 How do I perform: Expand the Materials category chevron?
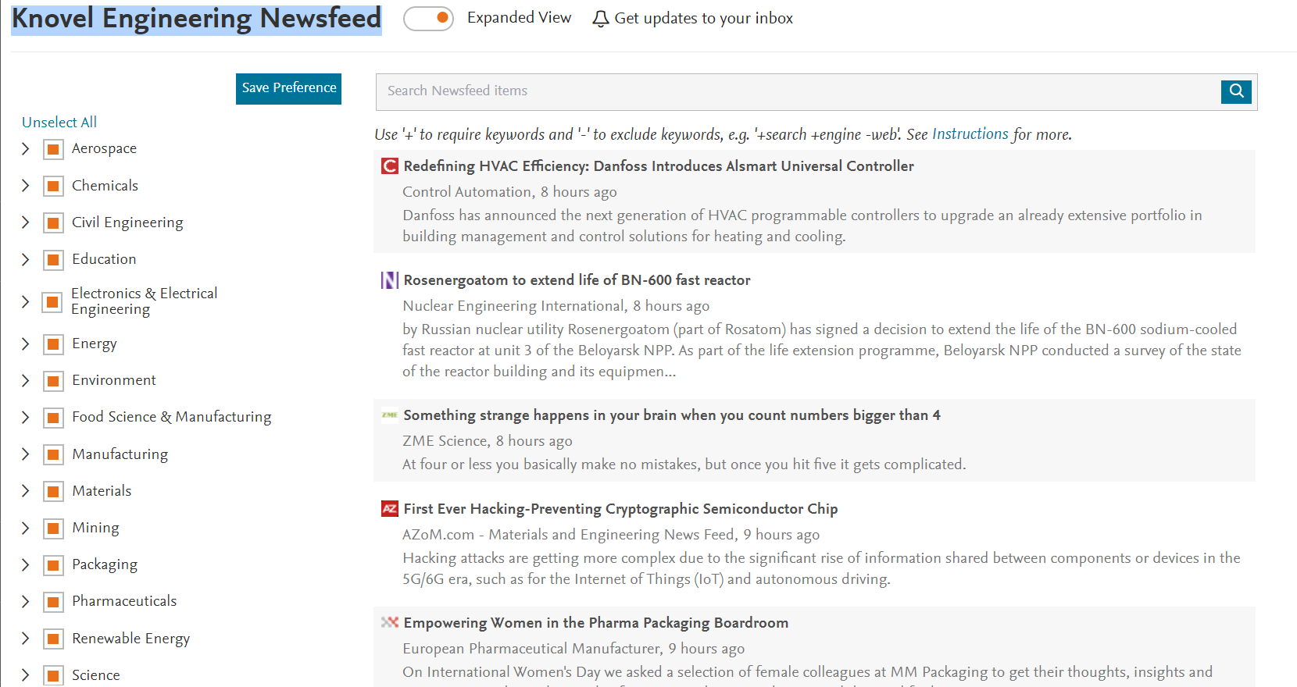click(25, 491)
